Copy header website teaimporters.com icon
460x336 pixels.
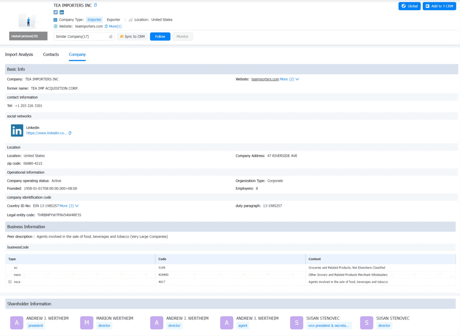tap(106, 26)
